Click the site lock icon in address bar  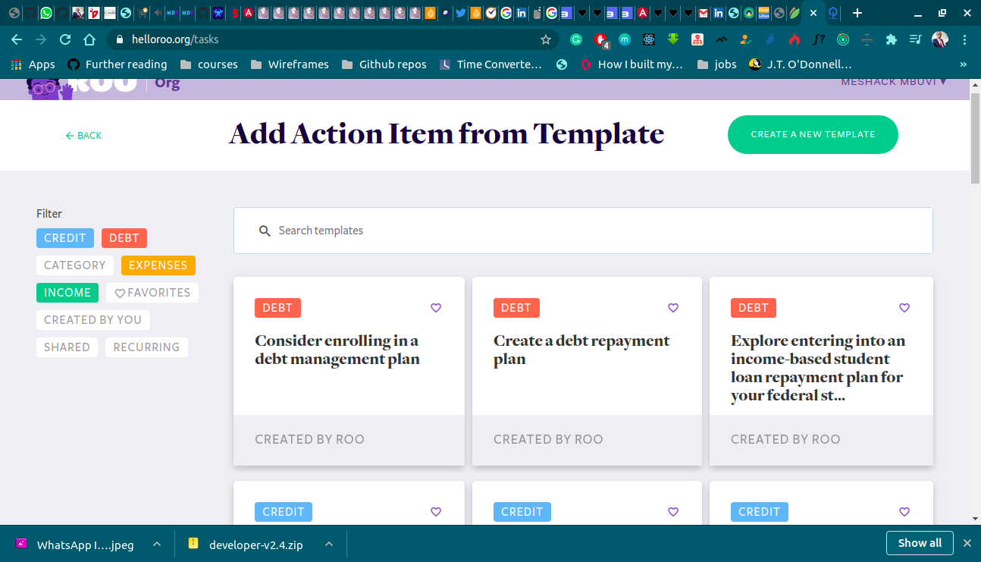(x=119, y=39)
